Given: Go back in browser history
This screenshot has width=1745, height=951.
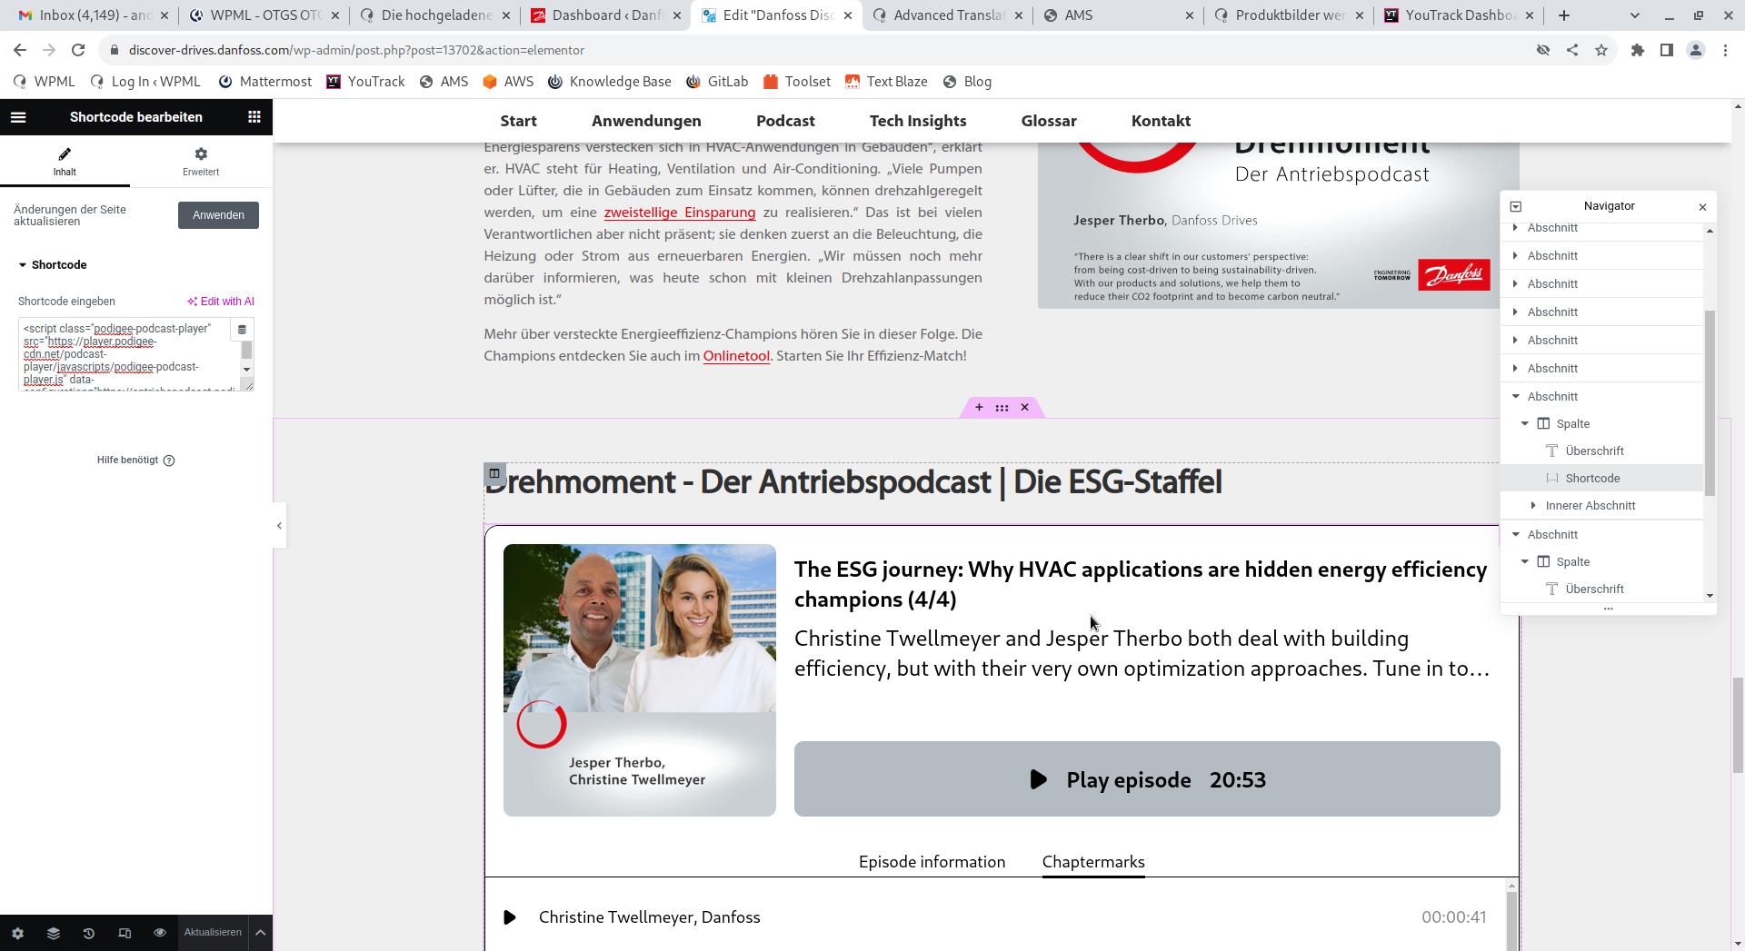Looking at the screenshot, I should click(x=20, y=50).
